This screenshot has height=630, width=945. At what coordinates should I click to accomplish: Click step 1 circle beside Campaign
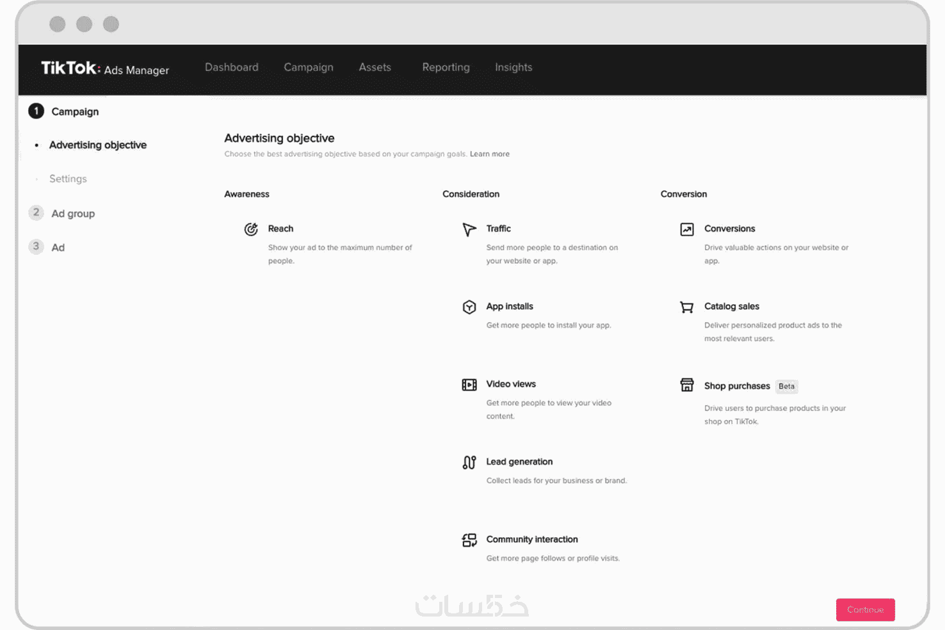pos(36,111)
